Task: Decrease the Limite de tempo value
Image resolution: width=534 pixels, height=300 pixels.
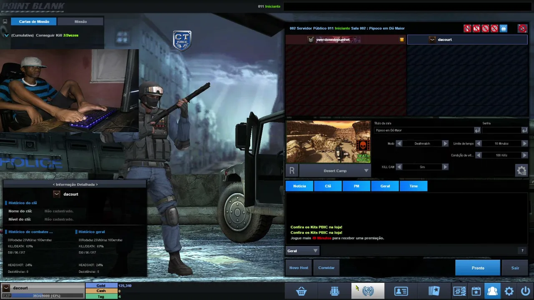Action: pos(479,143)
